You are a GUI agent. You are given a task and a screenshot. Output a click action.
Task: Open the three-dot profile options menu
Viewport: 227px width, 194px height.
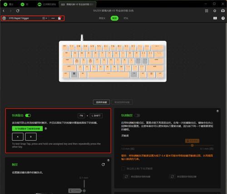[x=53, y=18]
